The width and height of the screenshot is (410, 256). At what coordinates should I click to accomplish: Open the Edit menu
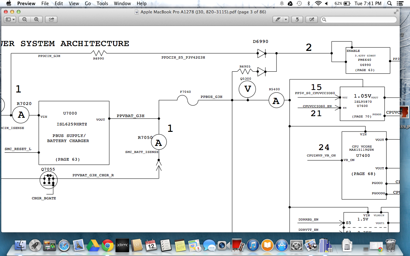pos(59,4)
